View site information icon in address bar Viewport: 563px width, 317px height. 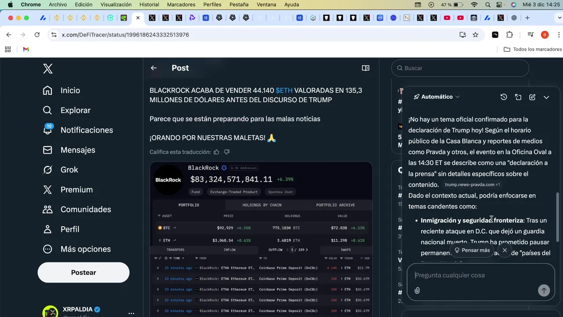point(54,35)
